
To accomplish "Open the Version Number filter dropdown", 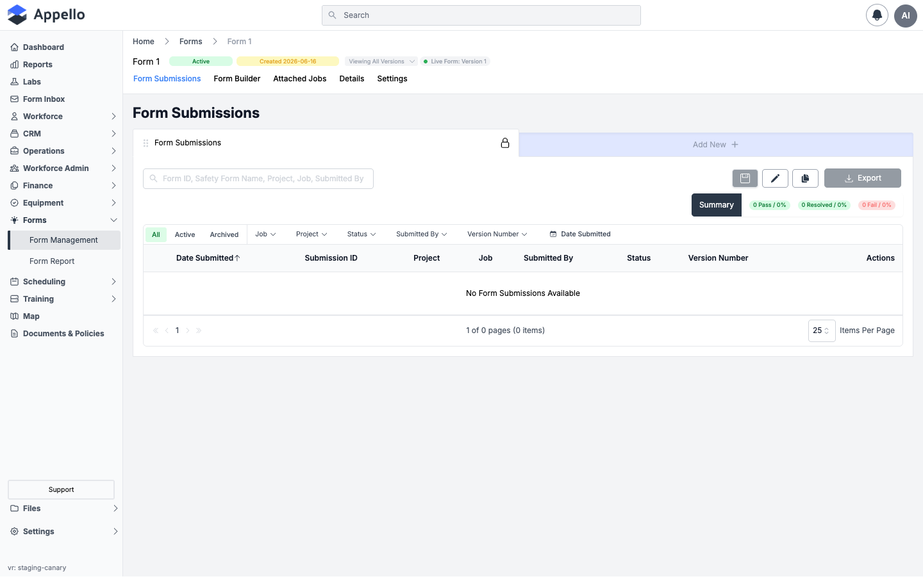I will pos(497,234).
